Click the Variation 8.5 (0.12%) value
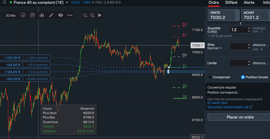Image resolution: width=270 pixels, height=139 pixels. pyautogui.click(x=86, y=131)
